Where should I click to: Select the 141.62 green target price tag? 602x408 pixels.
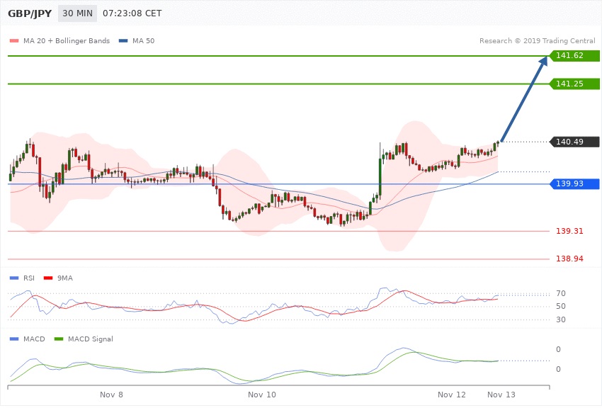574,55
